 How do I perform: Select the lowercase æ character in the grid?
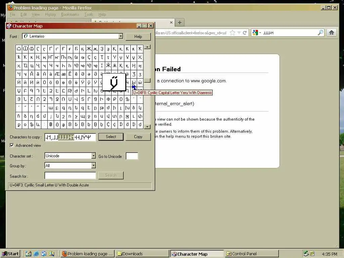tap(63, 74)
